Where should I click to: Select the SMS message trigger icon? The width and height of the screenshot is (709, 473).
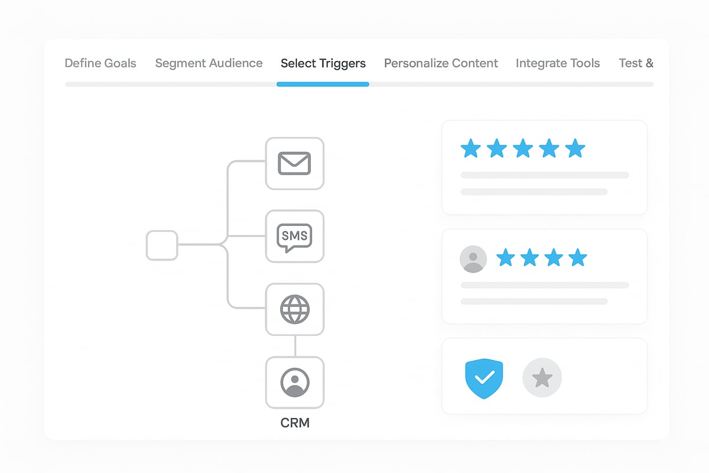pos(295,237)
